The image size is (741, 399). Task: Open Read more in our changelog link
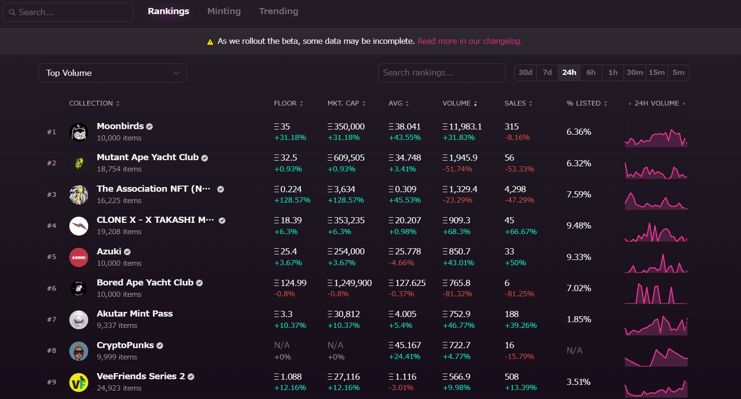(470, 41)
